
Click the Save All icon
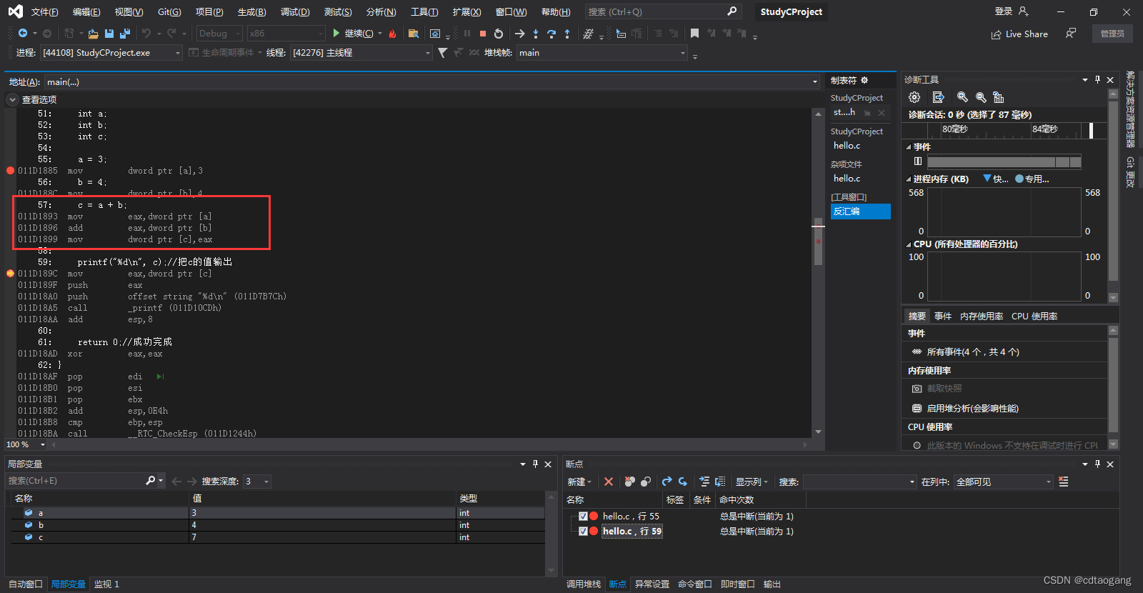(x=125, y=34)
